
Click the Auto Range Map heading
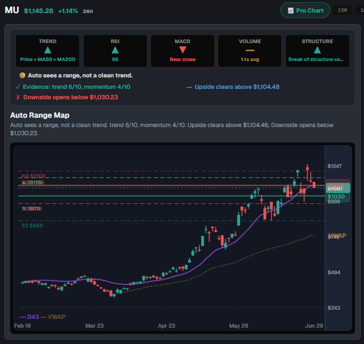pos(40,115)
